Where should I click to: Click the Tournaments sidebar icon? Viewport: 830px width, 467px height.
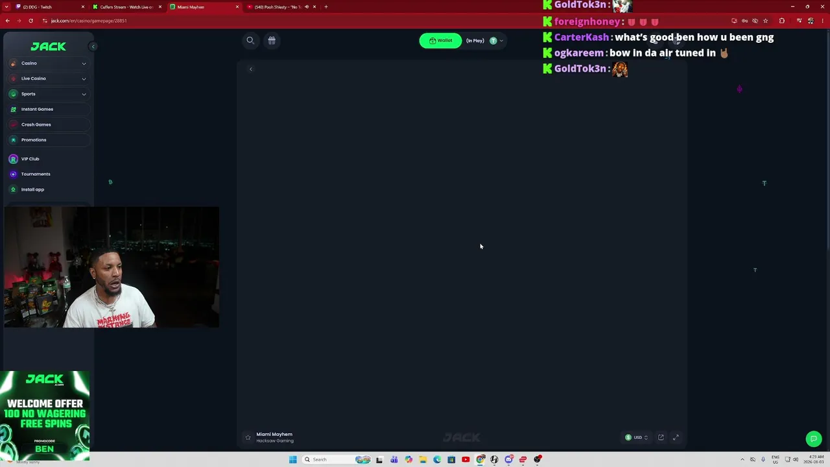click(x=13, y=174)
